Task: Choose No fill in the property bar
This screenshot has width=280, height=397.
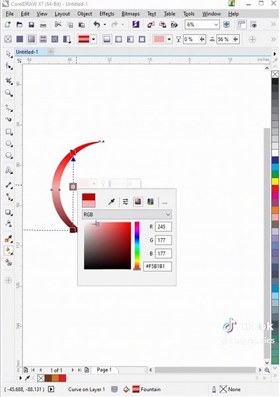Action: coord(8,39)
